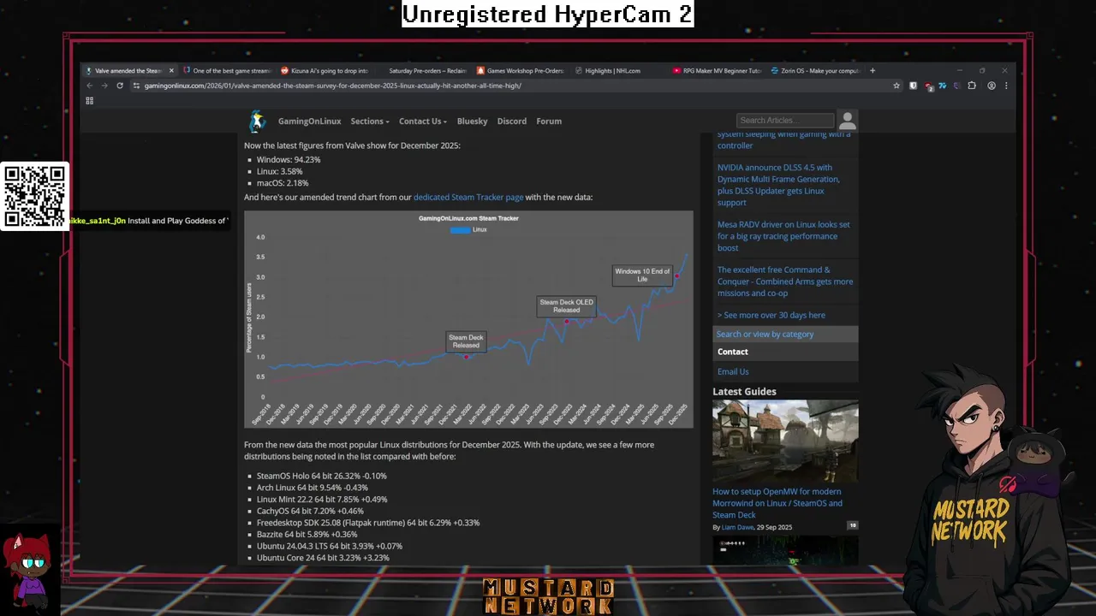Switch to the Zorin OS tab
1096x616 pixels.
pos(814,71)
